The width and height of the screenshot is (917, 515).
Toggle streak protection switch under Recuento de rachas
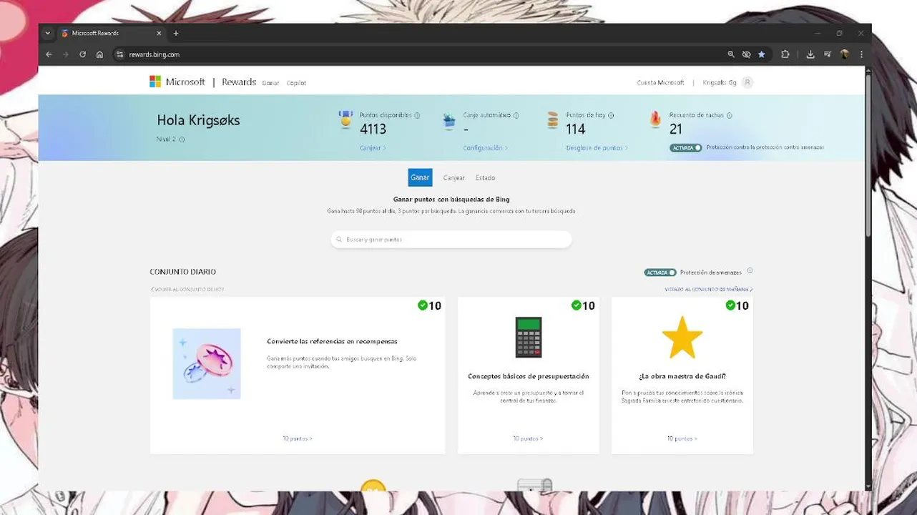point(686,147)
